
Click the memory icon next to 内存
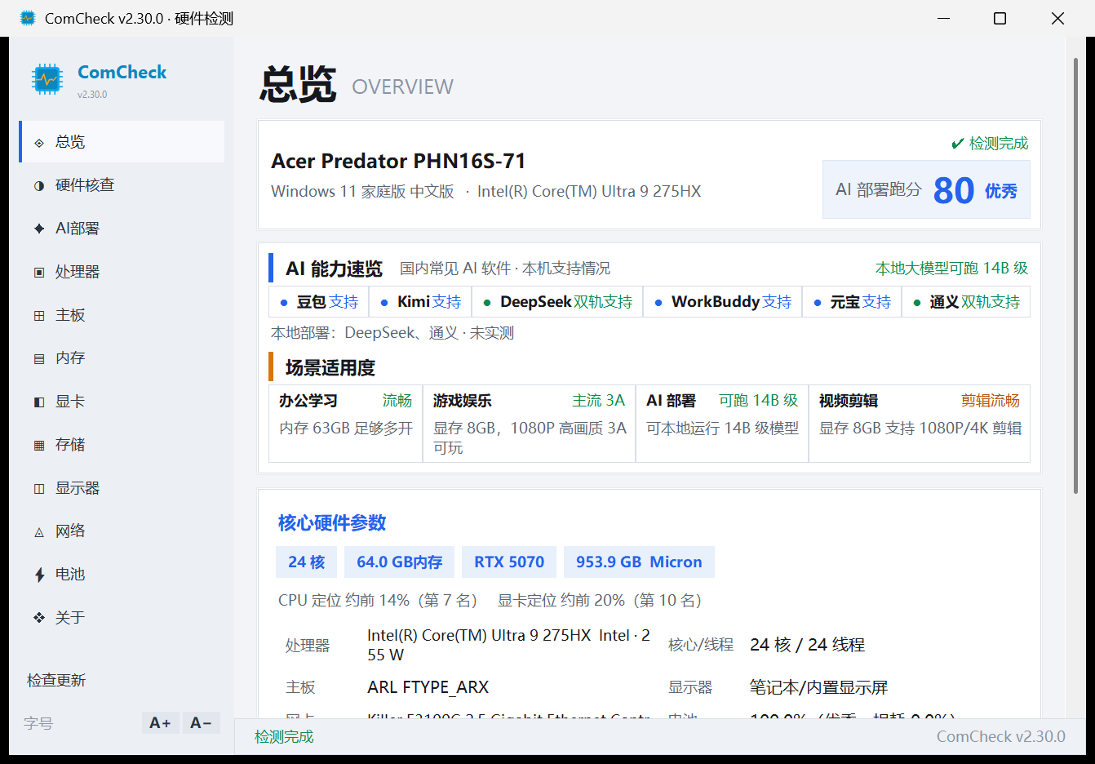pyautogui.click(x=39, y=359)
